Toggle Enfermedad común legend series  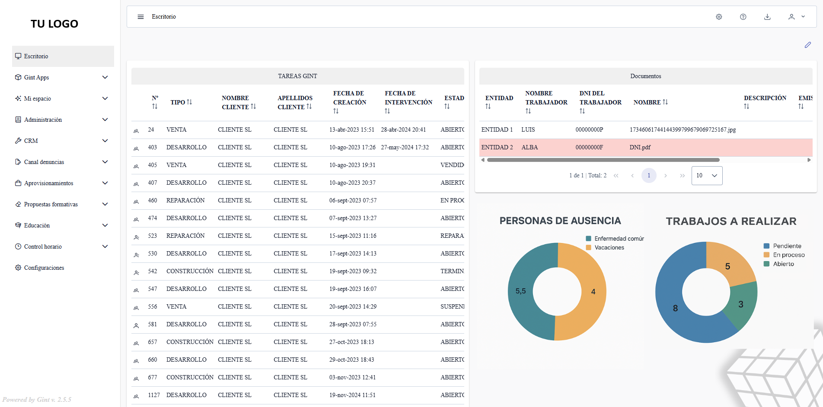615,239
